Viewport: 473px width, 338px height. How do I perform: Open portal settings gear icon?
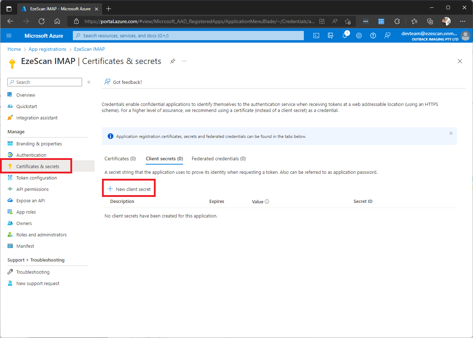[359, 36]
